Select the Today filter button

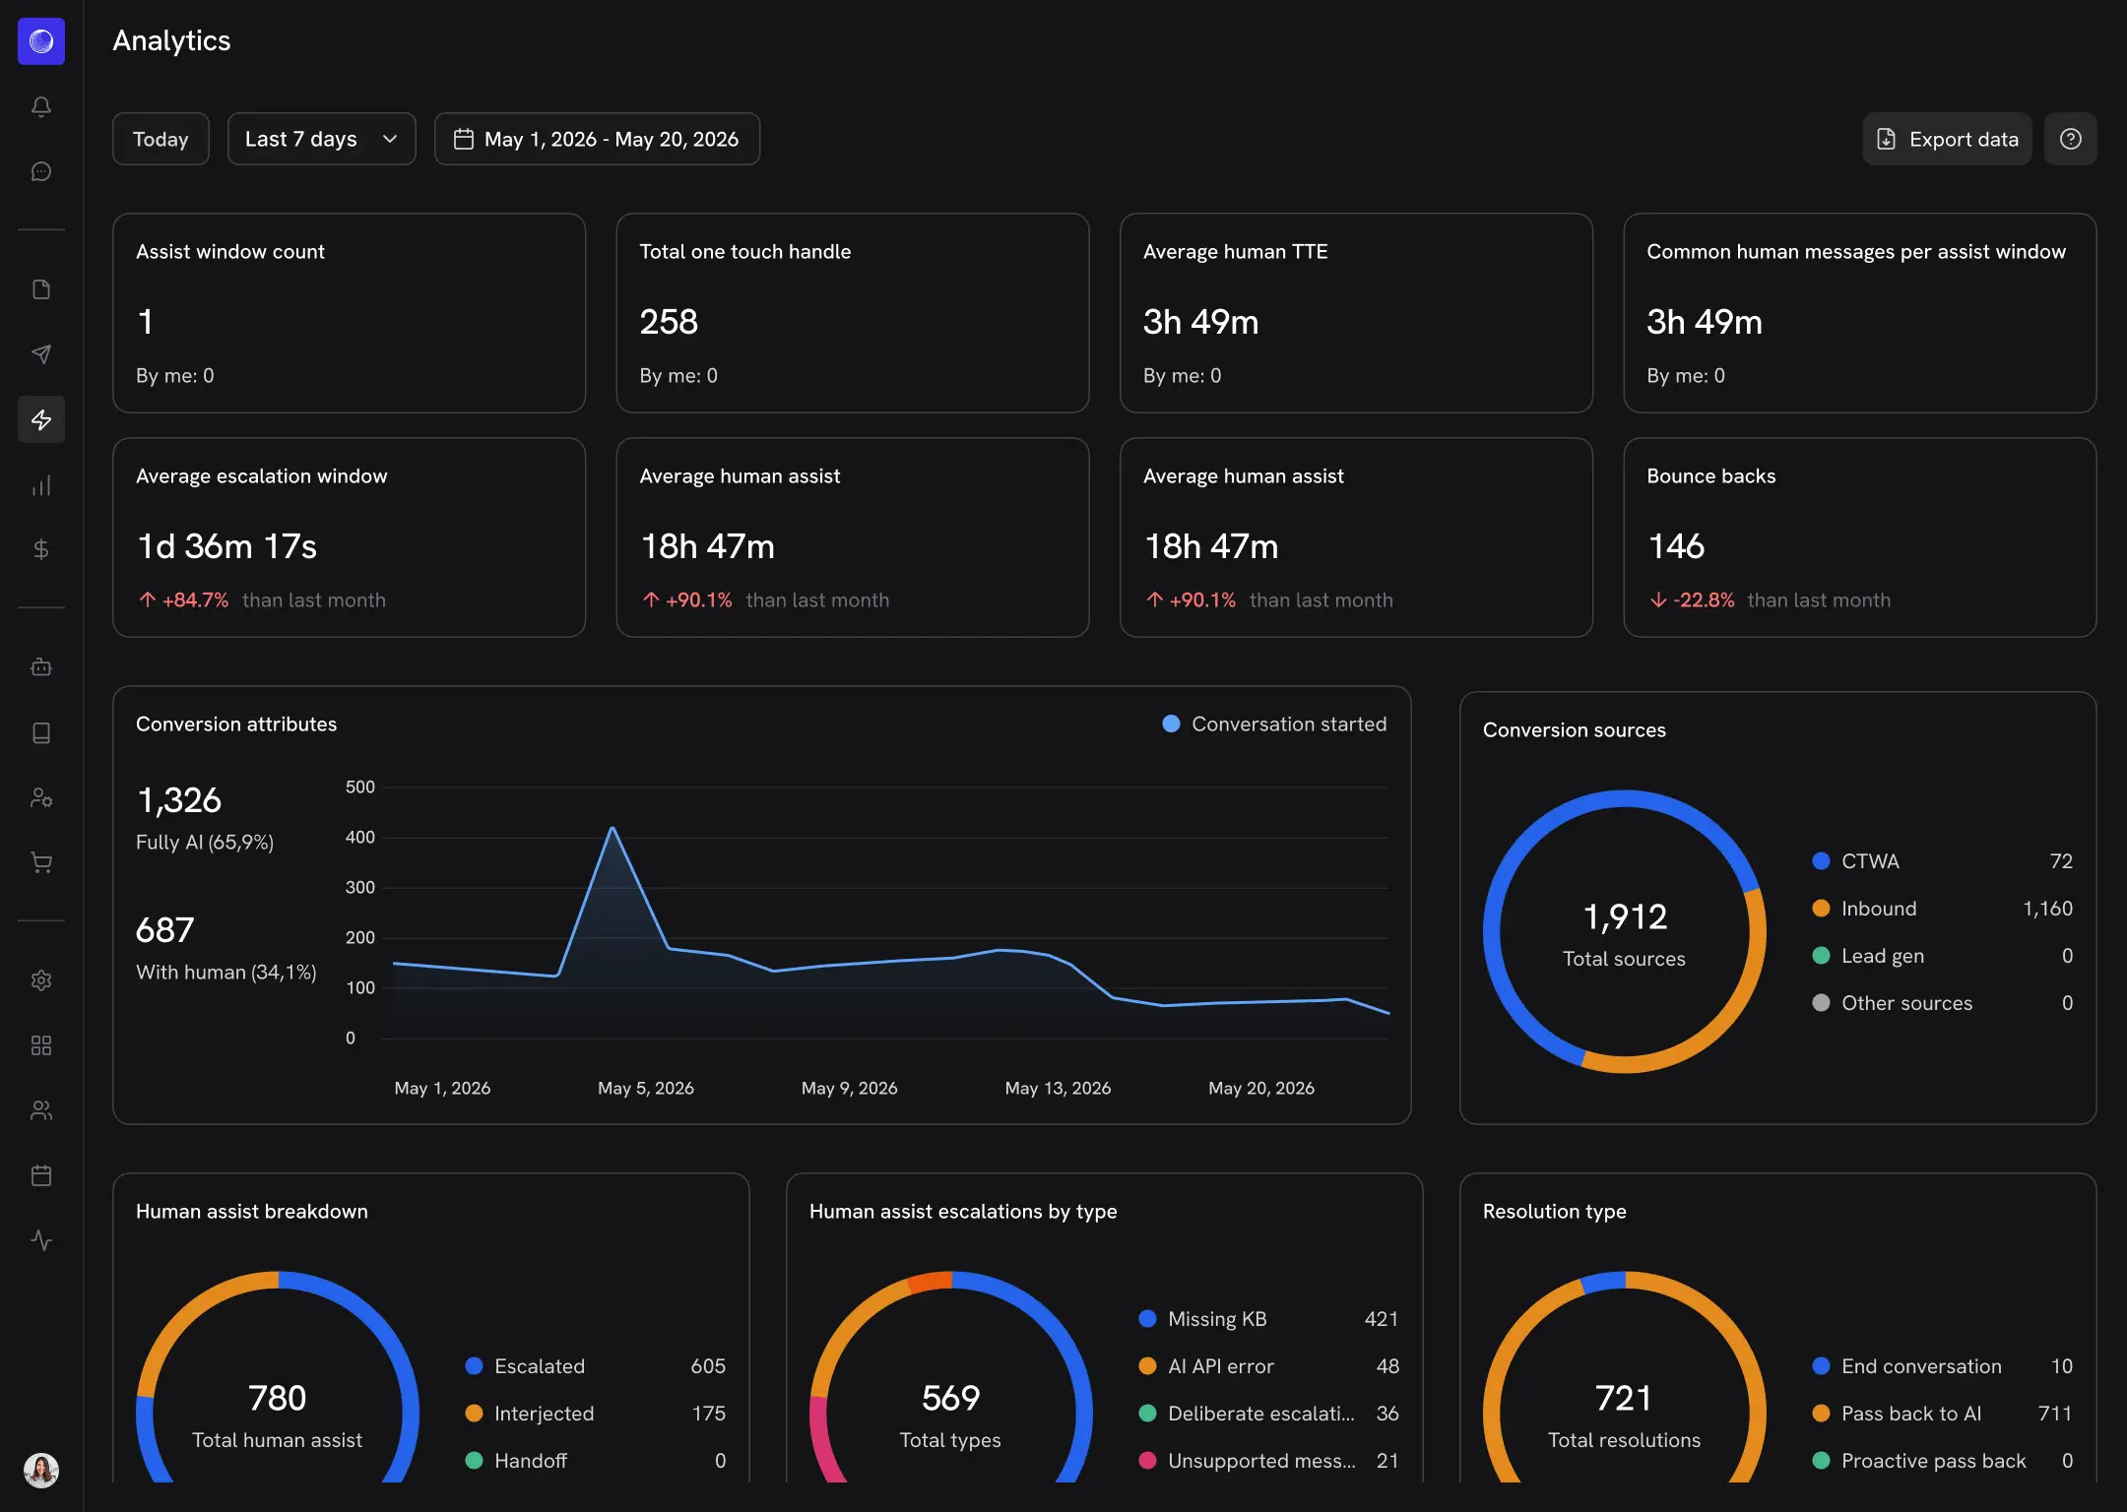161,139
